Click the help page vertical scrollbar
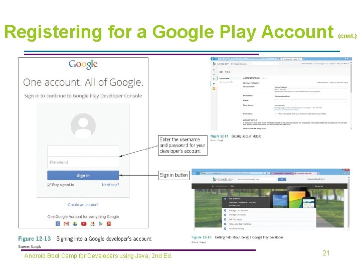361x271 pixels. pyautogui.click(x=349, y=204)
